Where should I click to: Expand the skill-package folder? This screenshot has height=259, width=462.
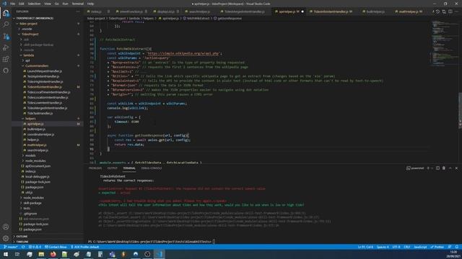32,203
